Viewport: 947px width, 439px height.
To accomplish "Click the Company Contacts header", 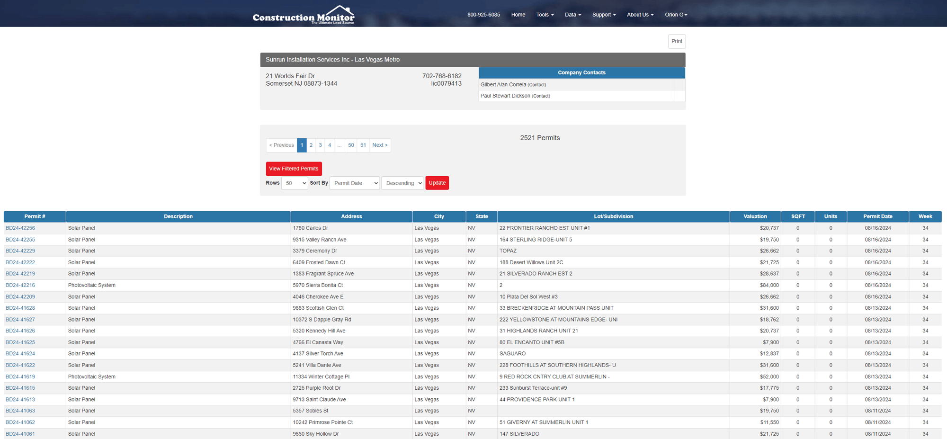I will pos(581,73).
